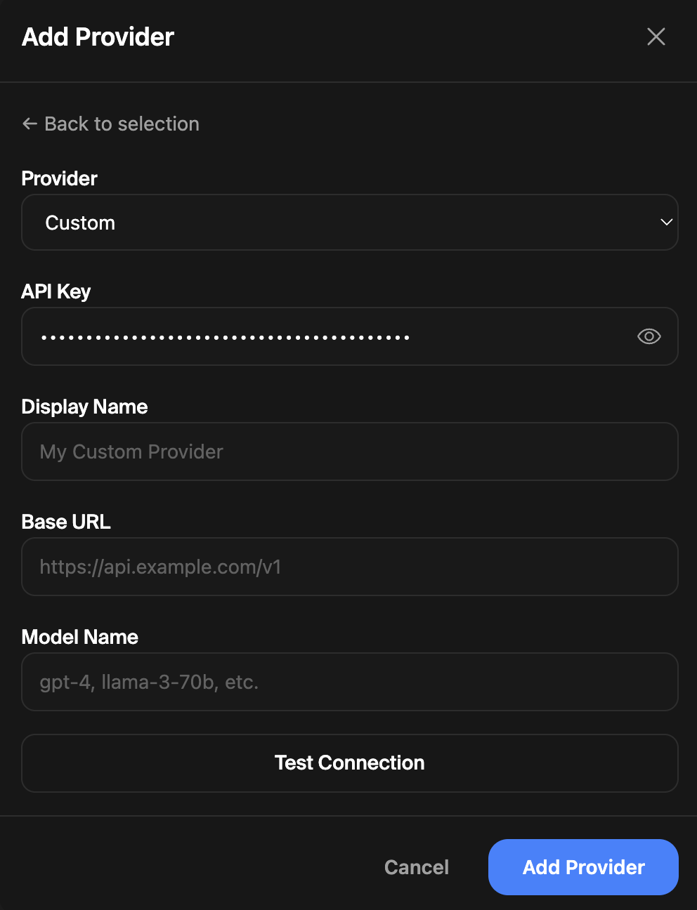Click the Add Provider button

click(x=582, y=867)
